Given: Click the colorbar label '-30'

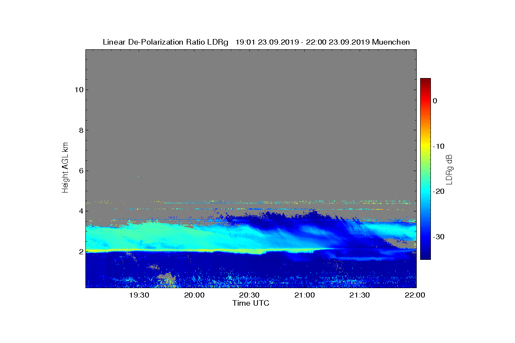Looking at the screenshot, I should click(x=439, y=237).
